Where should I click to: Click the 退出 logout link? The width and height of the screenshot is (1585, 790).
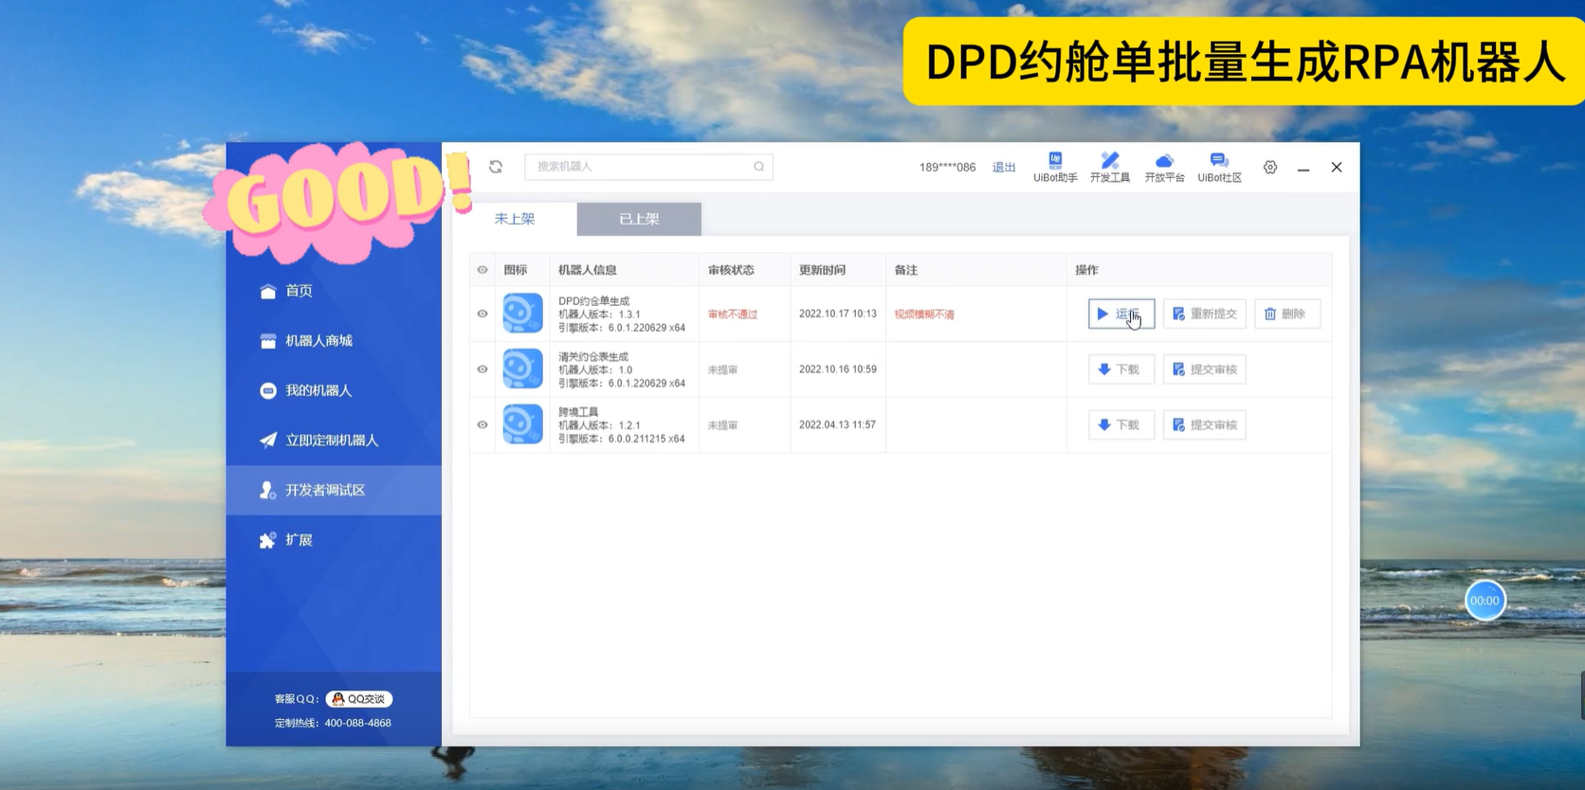point(1004,168)
